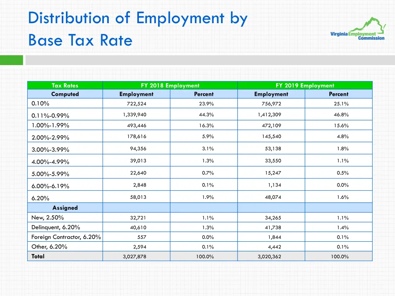Select the slide title 'Distribution of Employment by Base Tax Rate'
Image resolution: width=395 pixels, height=296 pixels.
point(137,29)
